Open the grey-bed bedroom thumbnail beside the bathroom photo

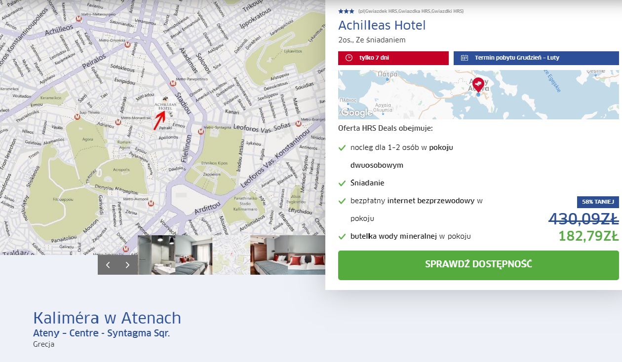pos(194,255)
